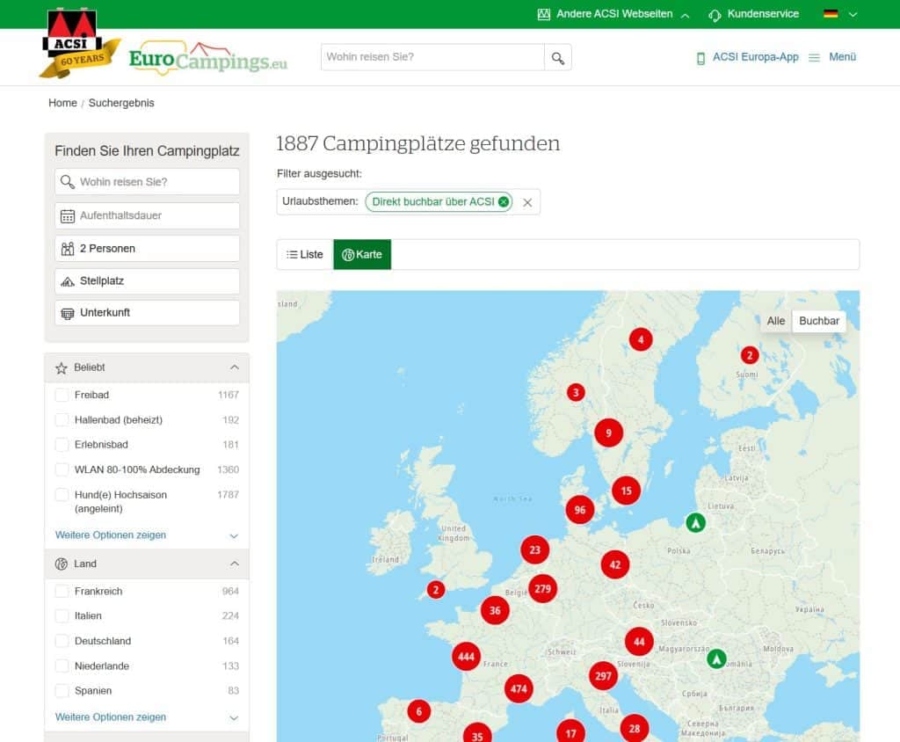Open the Stellplatz selector
Viewport: 900px width, 742px height.
147,280
